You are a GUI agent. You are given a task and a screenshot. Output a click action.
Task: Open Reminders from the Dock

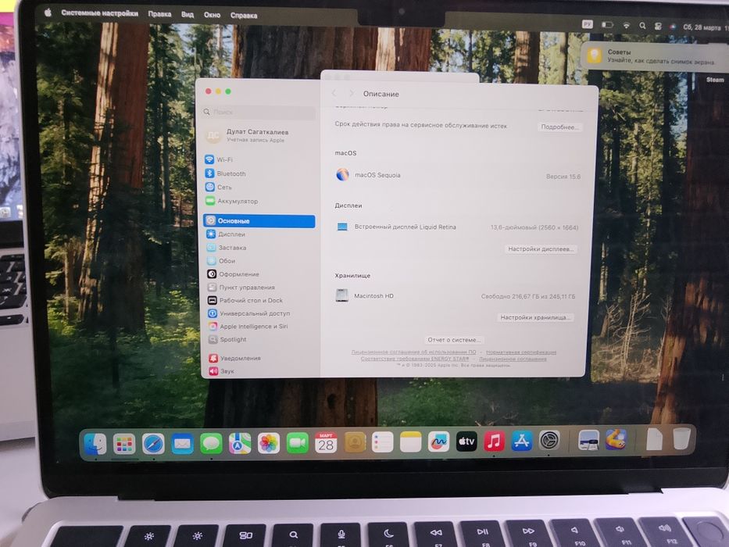(383, 442)
